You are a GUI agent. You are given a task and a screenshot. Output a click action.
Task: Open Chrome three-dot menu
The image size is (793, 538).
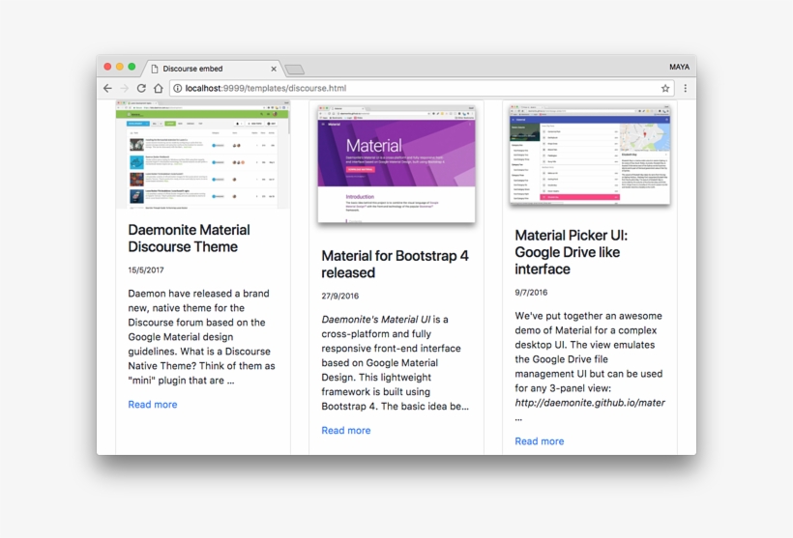coord(685,88)
